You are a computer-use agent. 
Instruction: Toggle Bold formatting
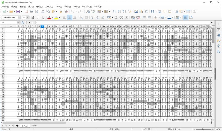tap(33, 17)
